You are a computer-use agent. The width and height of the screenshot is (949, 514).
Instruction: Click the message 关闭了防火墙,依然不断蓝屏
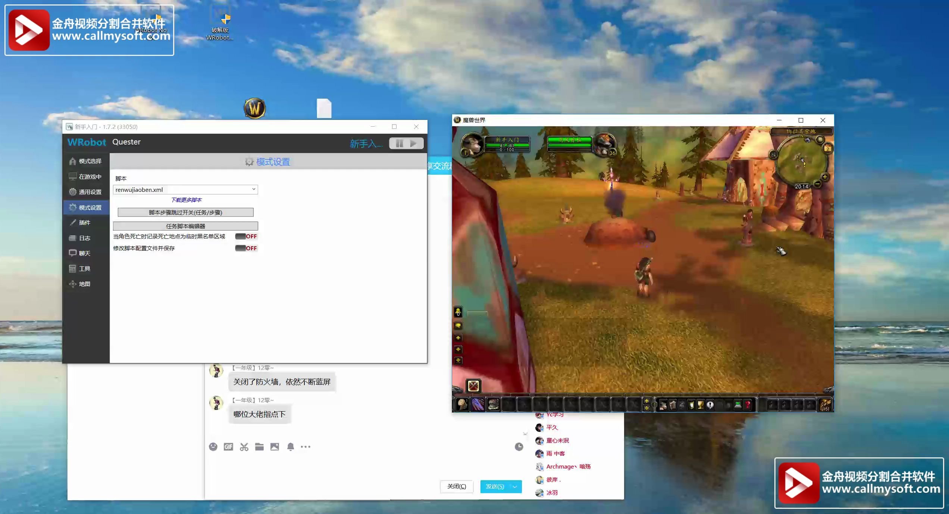282,382
